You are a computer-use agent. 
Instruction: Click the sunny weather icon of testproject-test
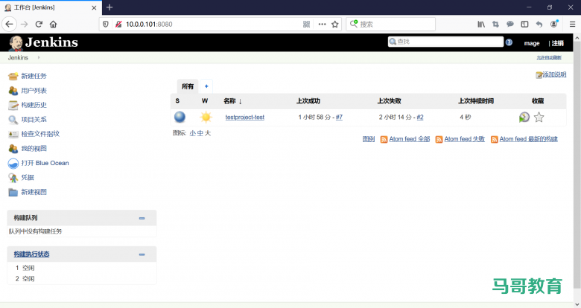206,118
